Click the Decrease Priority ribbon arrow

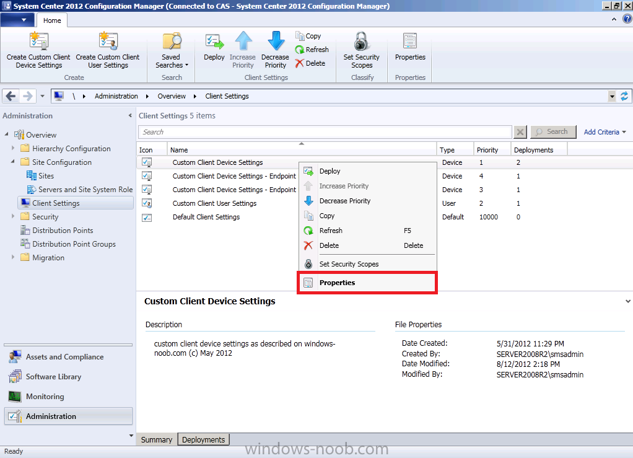coord(276,41)
